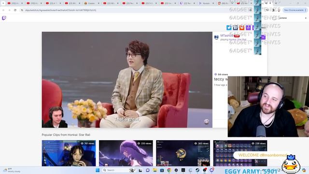Share clip on Twitter
The image size is (309, 174).
pos(229,28)
